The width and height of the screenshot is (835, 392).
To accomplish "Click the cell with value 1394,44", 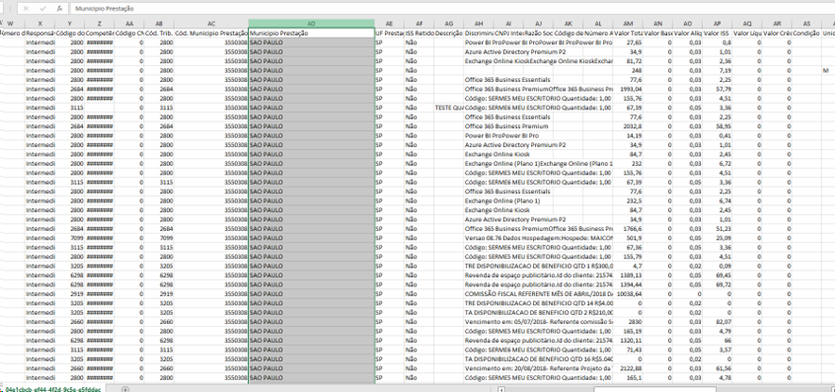I will pos(627,284).
